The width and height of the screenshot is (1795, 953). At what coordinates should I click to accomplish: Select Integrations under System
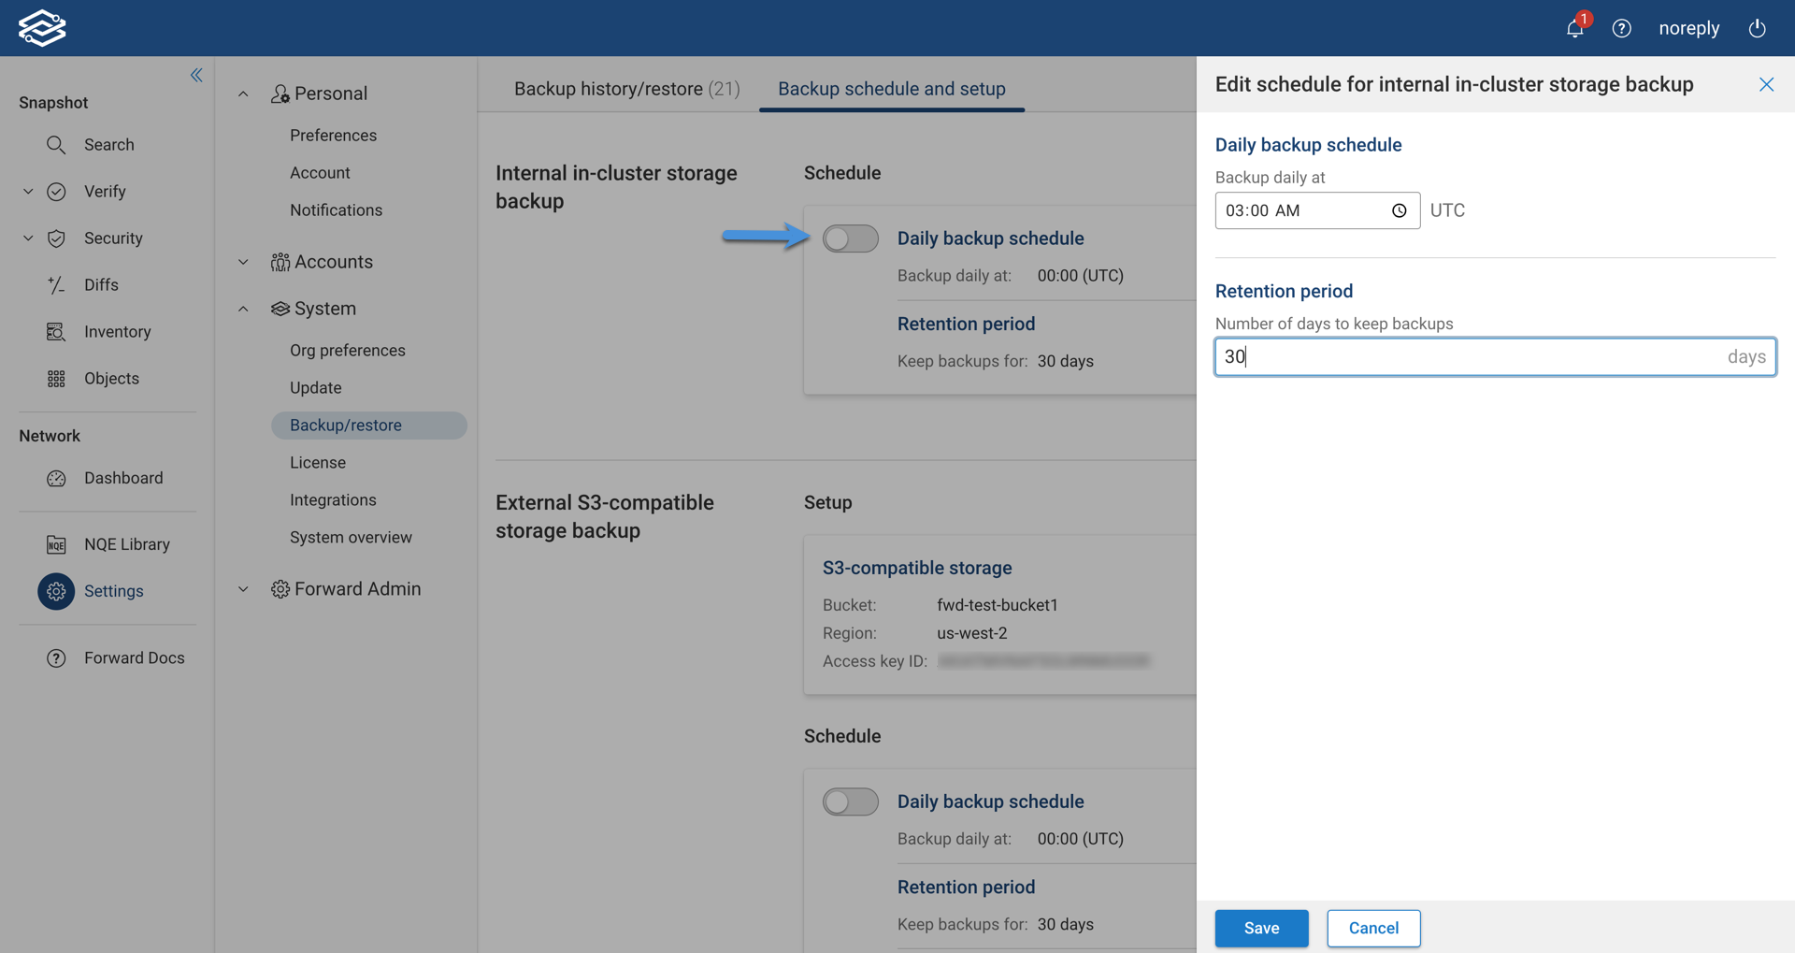[x=333, y=499]
